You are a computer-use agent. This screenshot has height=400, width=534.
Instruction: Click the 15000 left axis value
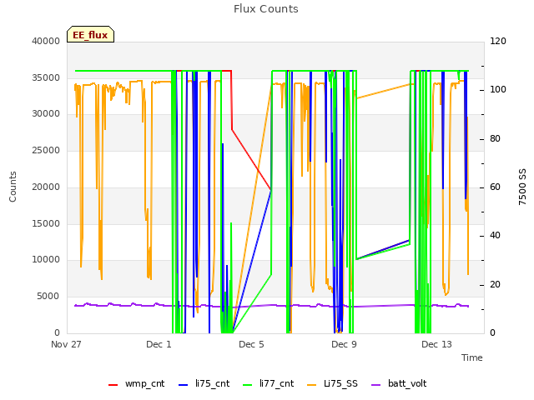pyautogui.click(x=46, y=223)
